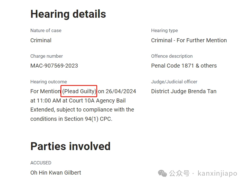The width and height of the screenshot is (245, 183).
Task: Click the Hearing details heading
Action: 68,14
